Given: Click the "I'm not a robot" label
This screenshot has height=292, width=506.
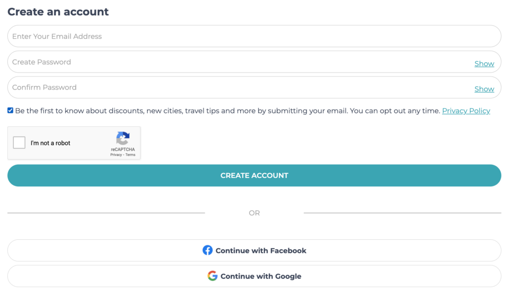Looking at the screenshot, I should 50,143.
